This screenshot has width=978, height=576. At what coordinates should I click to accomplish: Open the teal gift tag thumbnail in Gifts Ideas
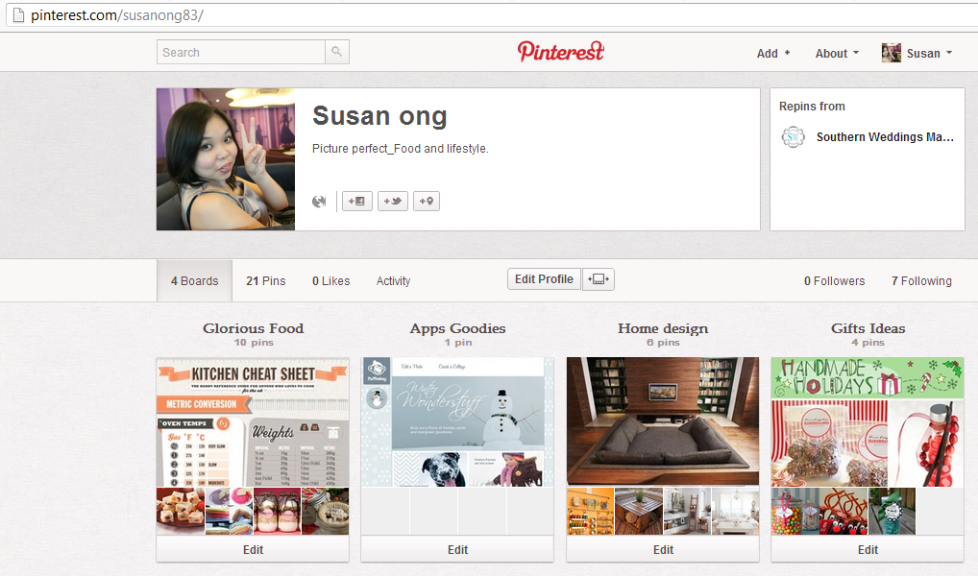[x=892, y=511]
